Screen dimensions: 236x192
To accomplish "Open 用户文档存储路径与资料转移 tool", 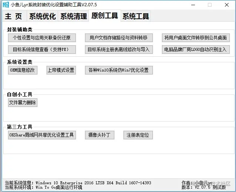I will pos(119,38).
